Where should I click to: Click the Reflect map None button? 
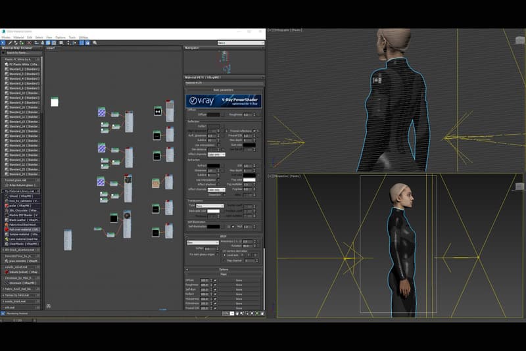[x=239, y=294]
